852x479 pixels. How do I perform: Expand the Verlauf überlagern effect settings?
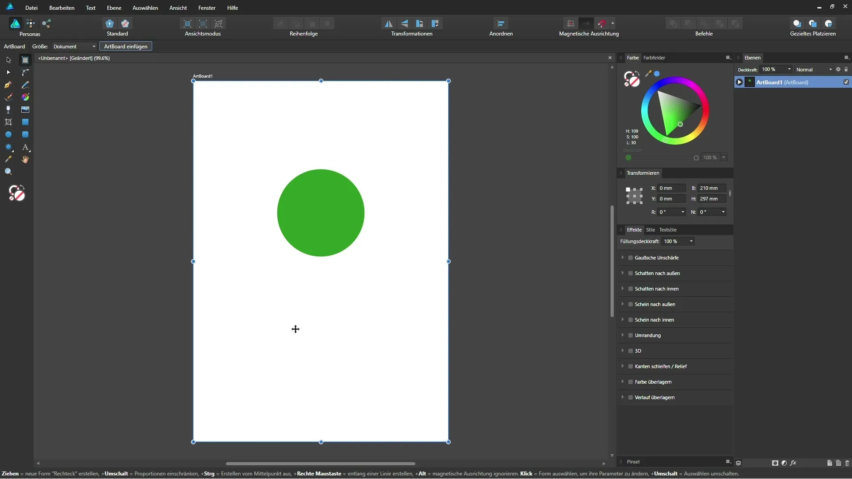click(623, 397)
